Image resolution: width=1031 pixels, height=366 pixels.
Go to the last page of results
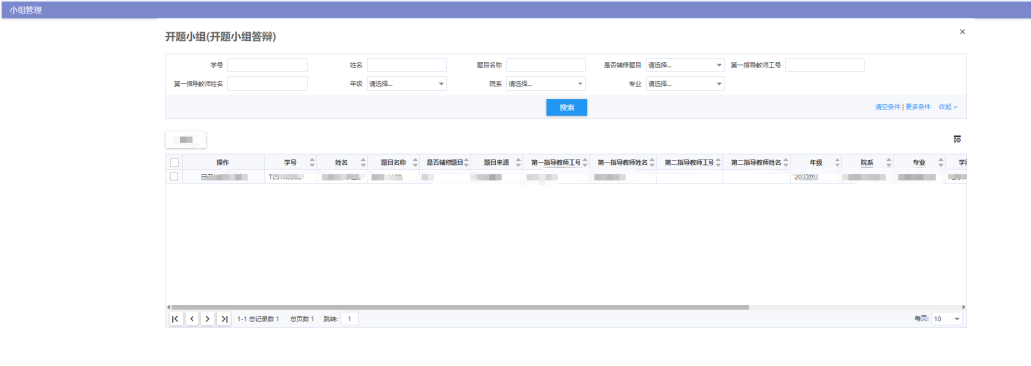pos(224,319)
